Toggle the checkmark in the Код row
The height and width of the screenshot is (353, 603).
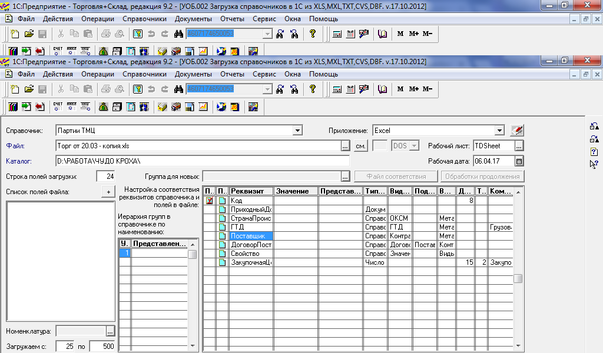point(209,201)
